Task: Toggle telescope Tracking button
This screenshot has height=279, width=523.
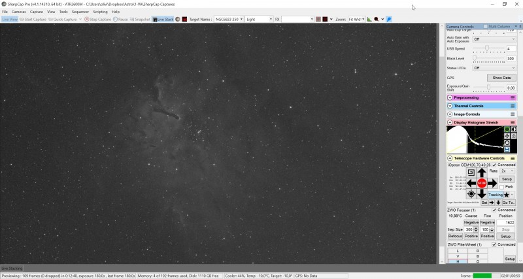Action: pyautogui.click(x=496, y=195)
